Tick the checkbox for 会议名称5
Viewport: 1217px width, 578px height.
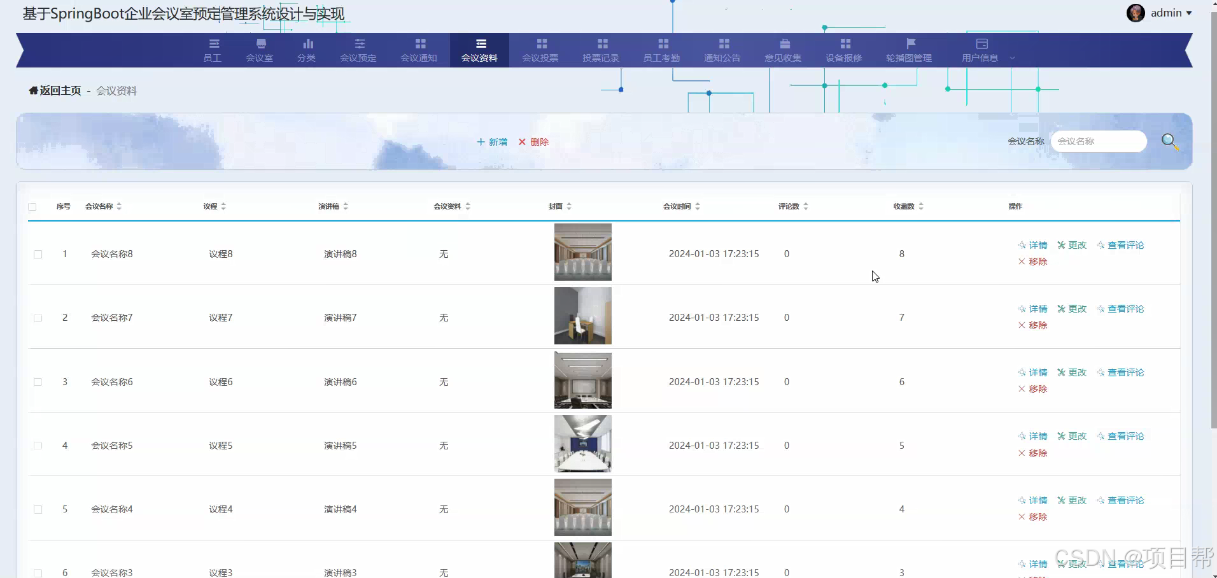[x=38, y=446]
